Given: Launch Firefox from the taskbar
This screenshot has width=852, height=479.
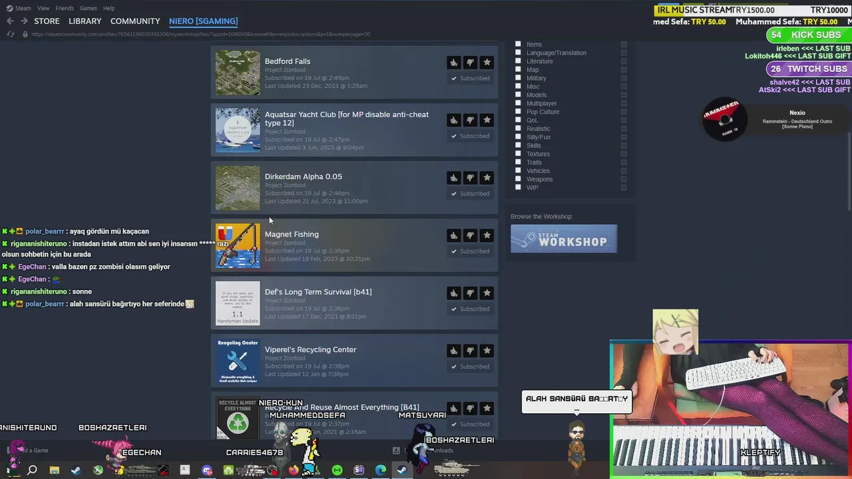Looking at the screenshot, I should pos(294,470).
